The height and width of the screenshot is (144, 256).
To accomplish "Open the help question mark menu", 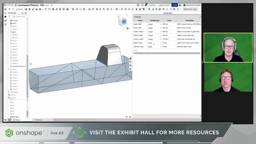I will (180, 5).
